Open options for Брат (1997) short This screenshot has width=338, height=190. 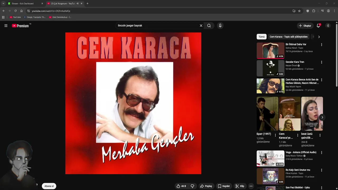pyautogui.click(x=275, y=135)
